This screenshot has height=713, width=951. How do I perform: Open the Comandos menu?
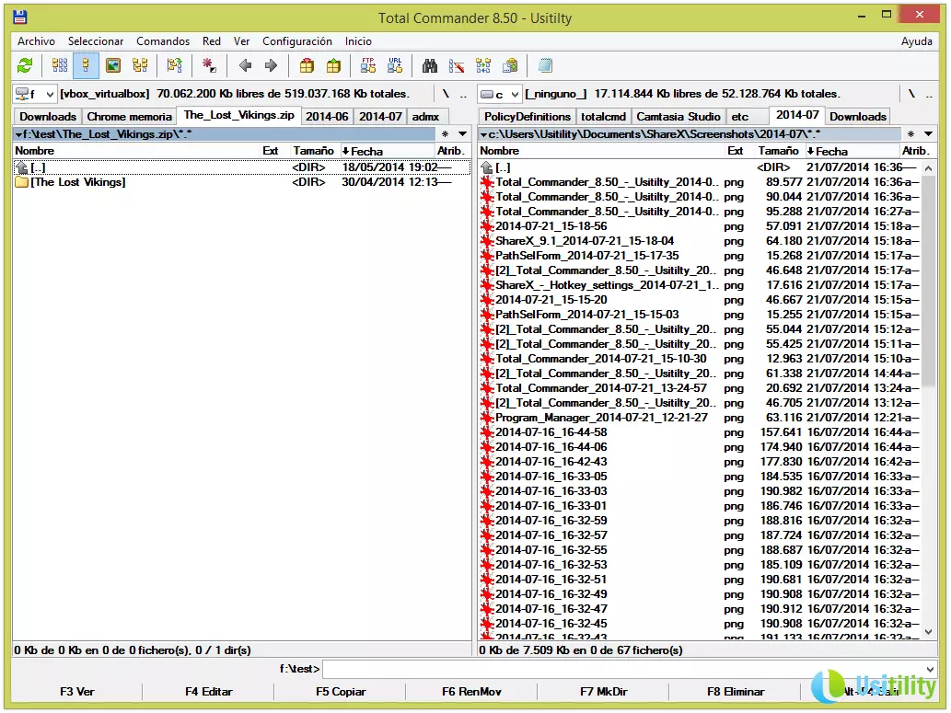163,41
